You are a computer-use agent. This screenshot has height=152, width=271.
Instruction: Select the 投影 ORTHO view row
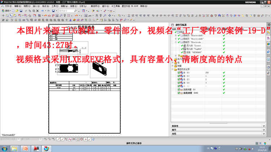click(192, 52)
